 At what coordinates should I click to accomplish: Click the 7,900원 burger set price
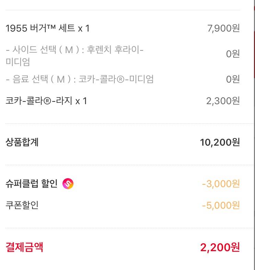(x=223, y=28)
